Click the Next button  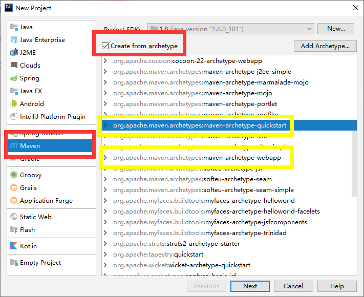(250, 286)
